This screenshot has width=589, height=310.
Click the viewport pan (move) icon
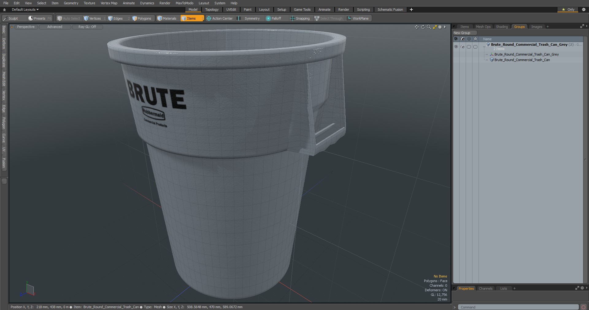click(417, 27)
